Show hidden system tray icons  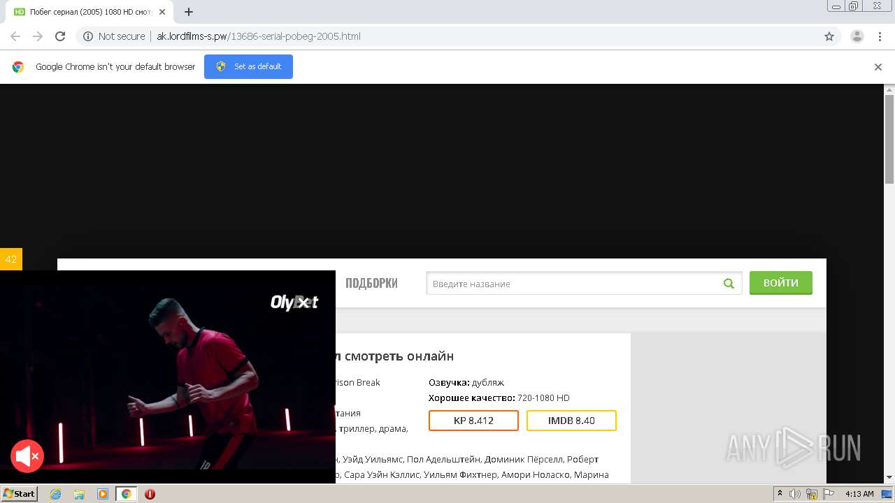point(780,494)
